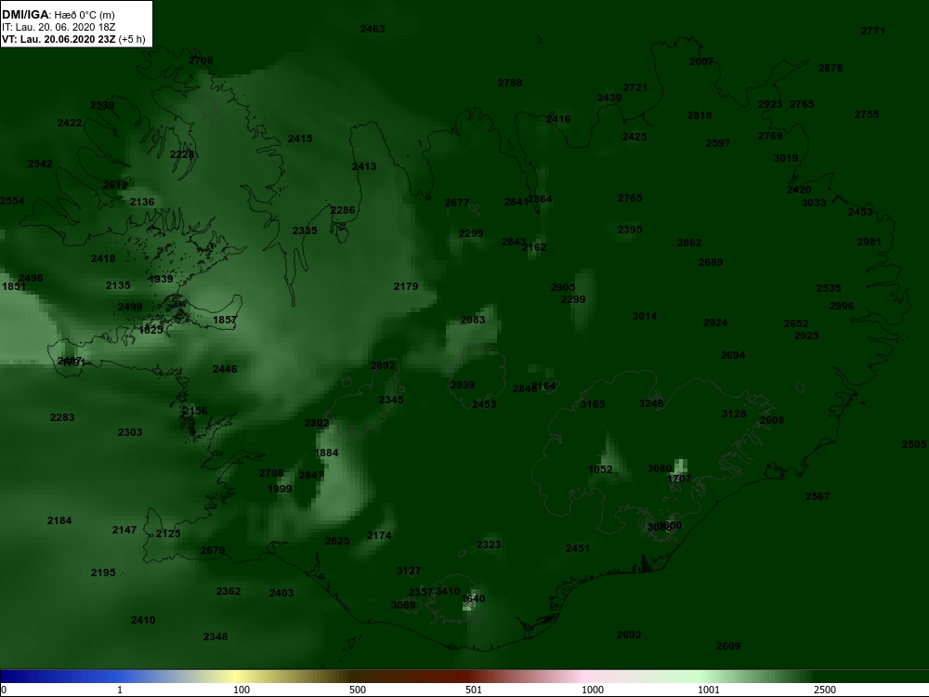Click the map value 2607
Screen dimensions: 929x697
pyautogui.click(x=701, y=61)
